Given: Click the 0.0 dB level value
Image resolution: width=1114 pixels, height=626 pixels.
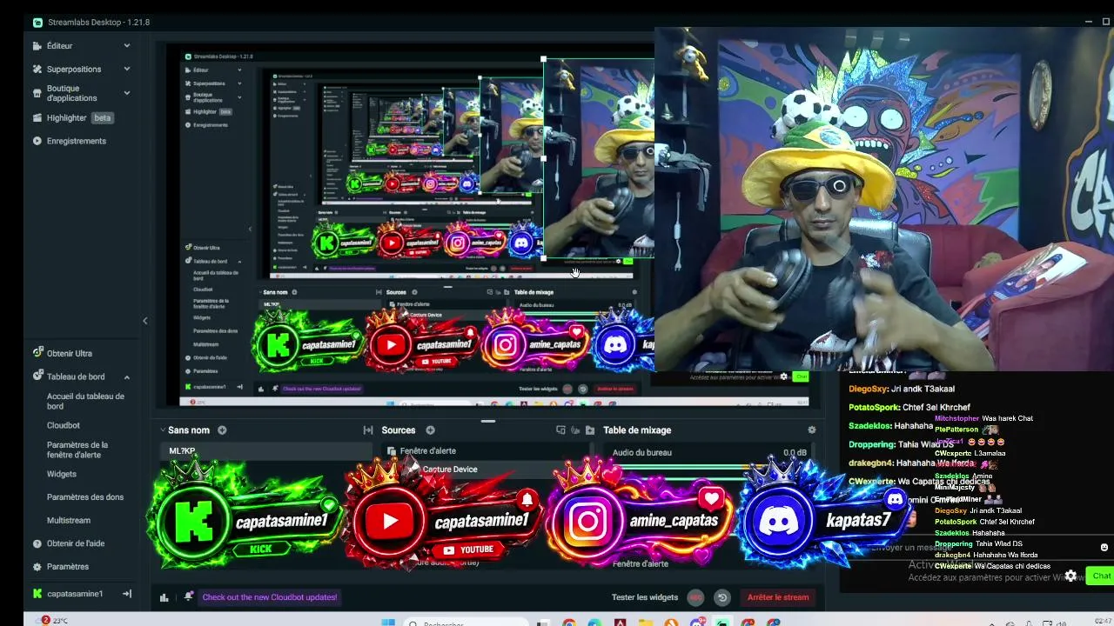Looking at the screenshot, I should coord(795,453).
